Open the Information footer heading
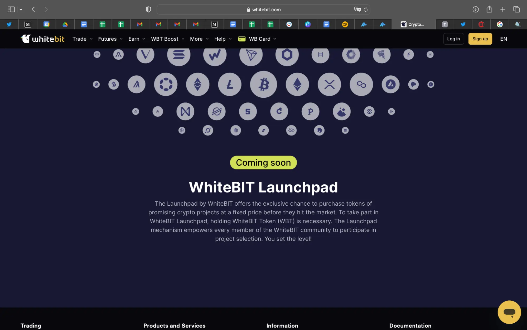The height and width of the screenshot is (330, 527). click(x=282, y=326)
